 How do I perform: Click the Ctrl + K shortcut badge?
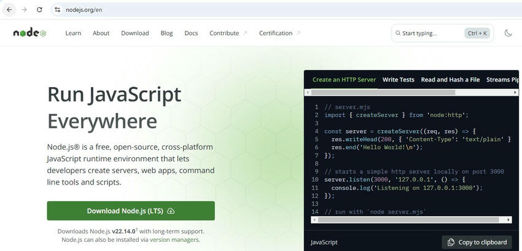(477, 33)
